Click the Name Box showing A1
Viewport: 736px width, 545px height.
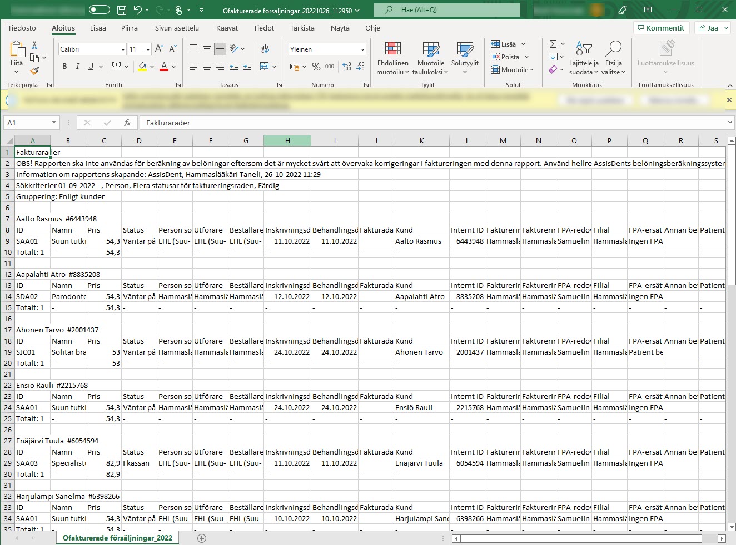[x=32, y=123]
